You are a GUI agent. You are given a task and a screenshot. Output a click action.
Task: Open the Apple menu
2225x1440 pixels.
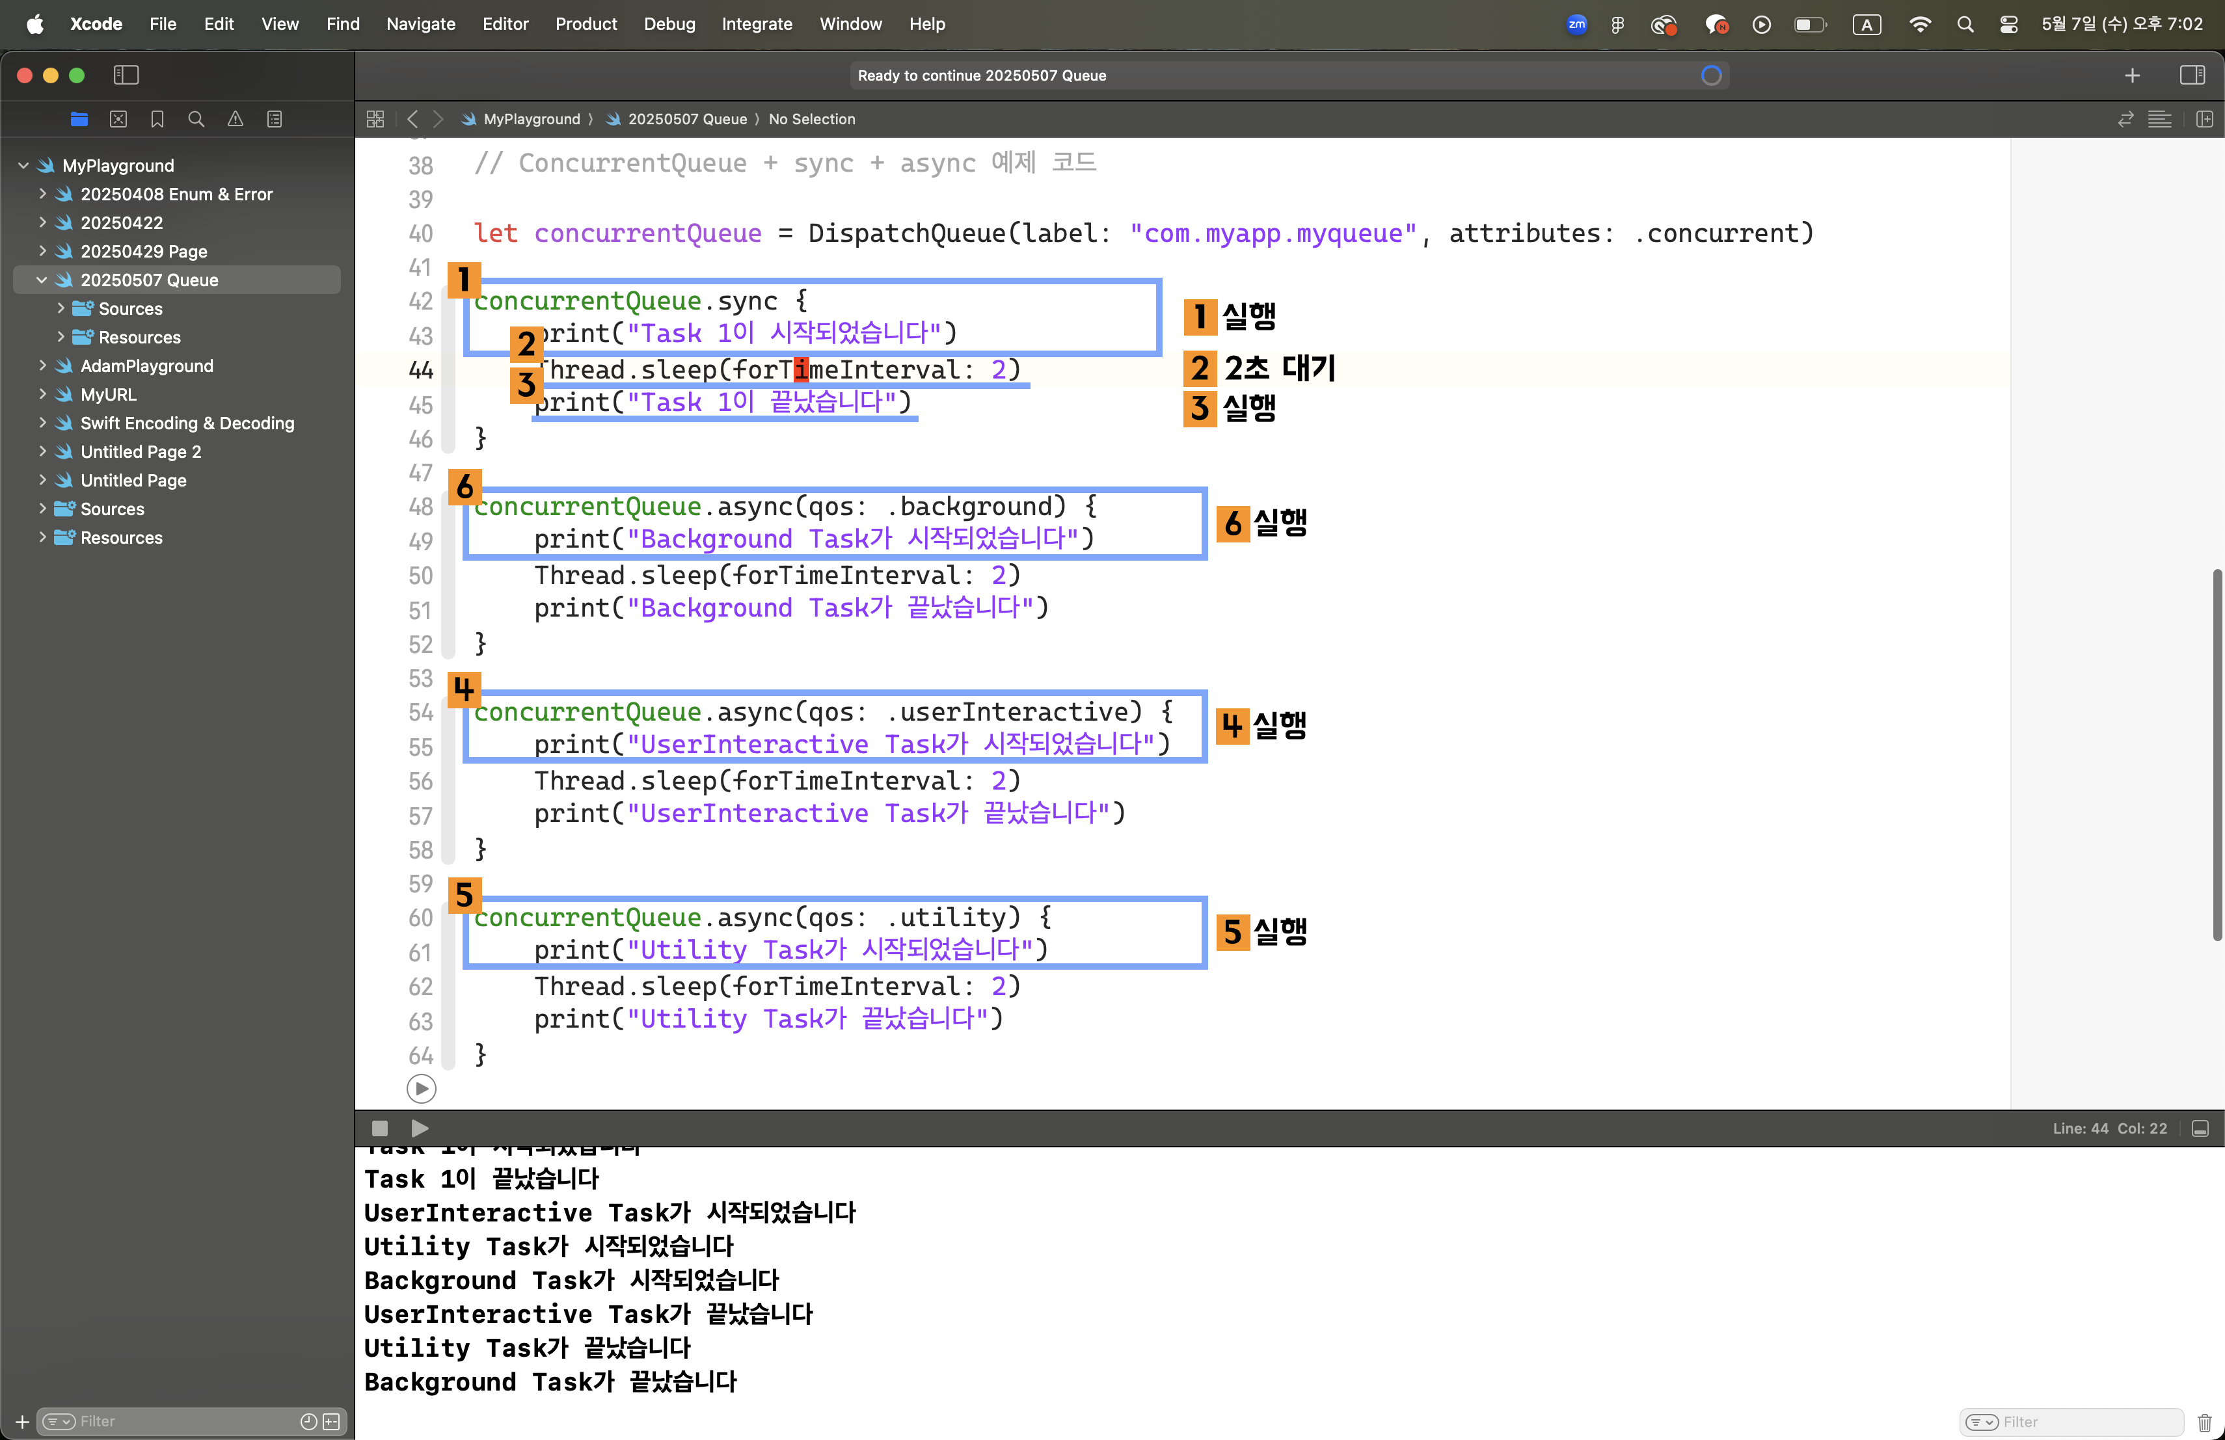coord(34,23)
